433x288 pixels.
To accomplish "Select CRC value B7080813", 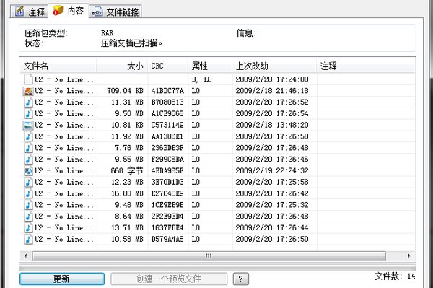I will (167, 102).
